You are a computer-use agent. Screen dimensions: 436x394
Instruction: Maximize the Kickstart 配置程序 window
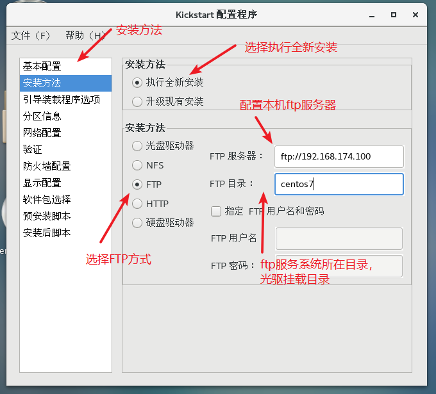pos(394,15)
